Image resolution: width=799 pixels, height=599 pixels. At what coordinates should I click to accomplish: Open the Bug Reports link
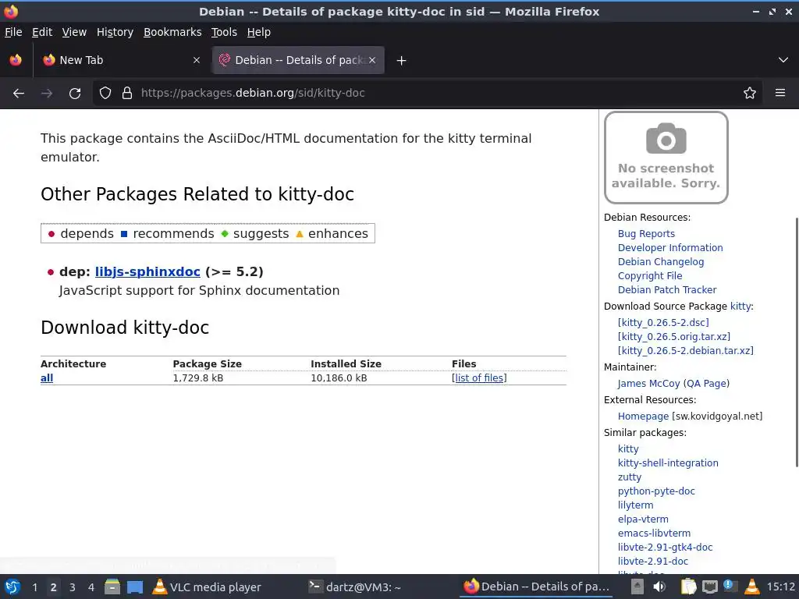point(646,234)
